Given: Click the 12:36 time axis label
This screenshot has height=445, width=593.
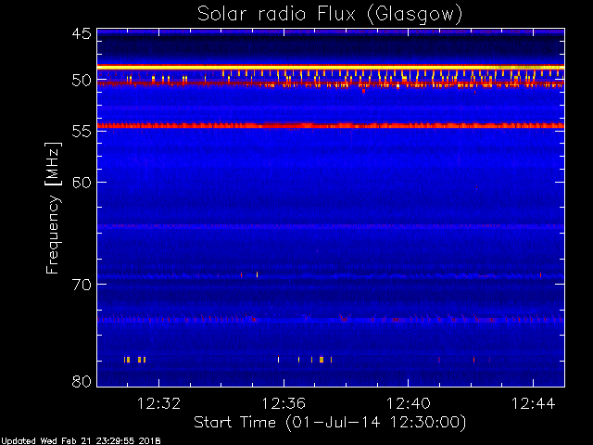Looking at the screenshot, I should tap(284, 403).
